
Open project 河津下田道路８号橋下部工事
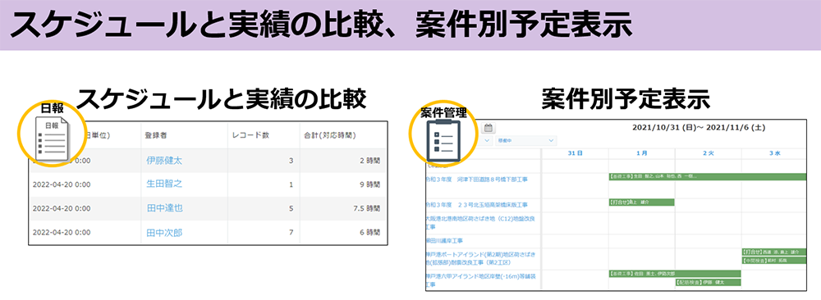477,180
